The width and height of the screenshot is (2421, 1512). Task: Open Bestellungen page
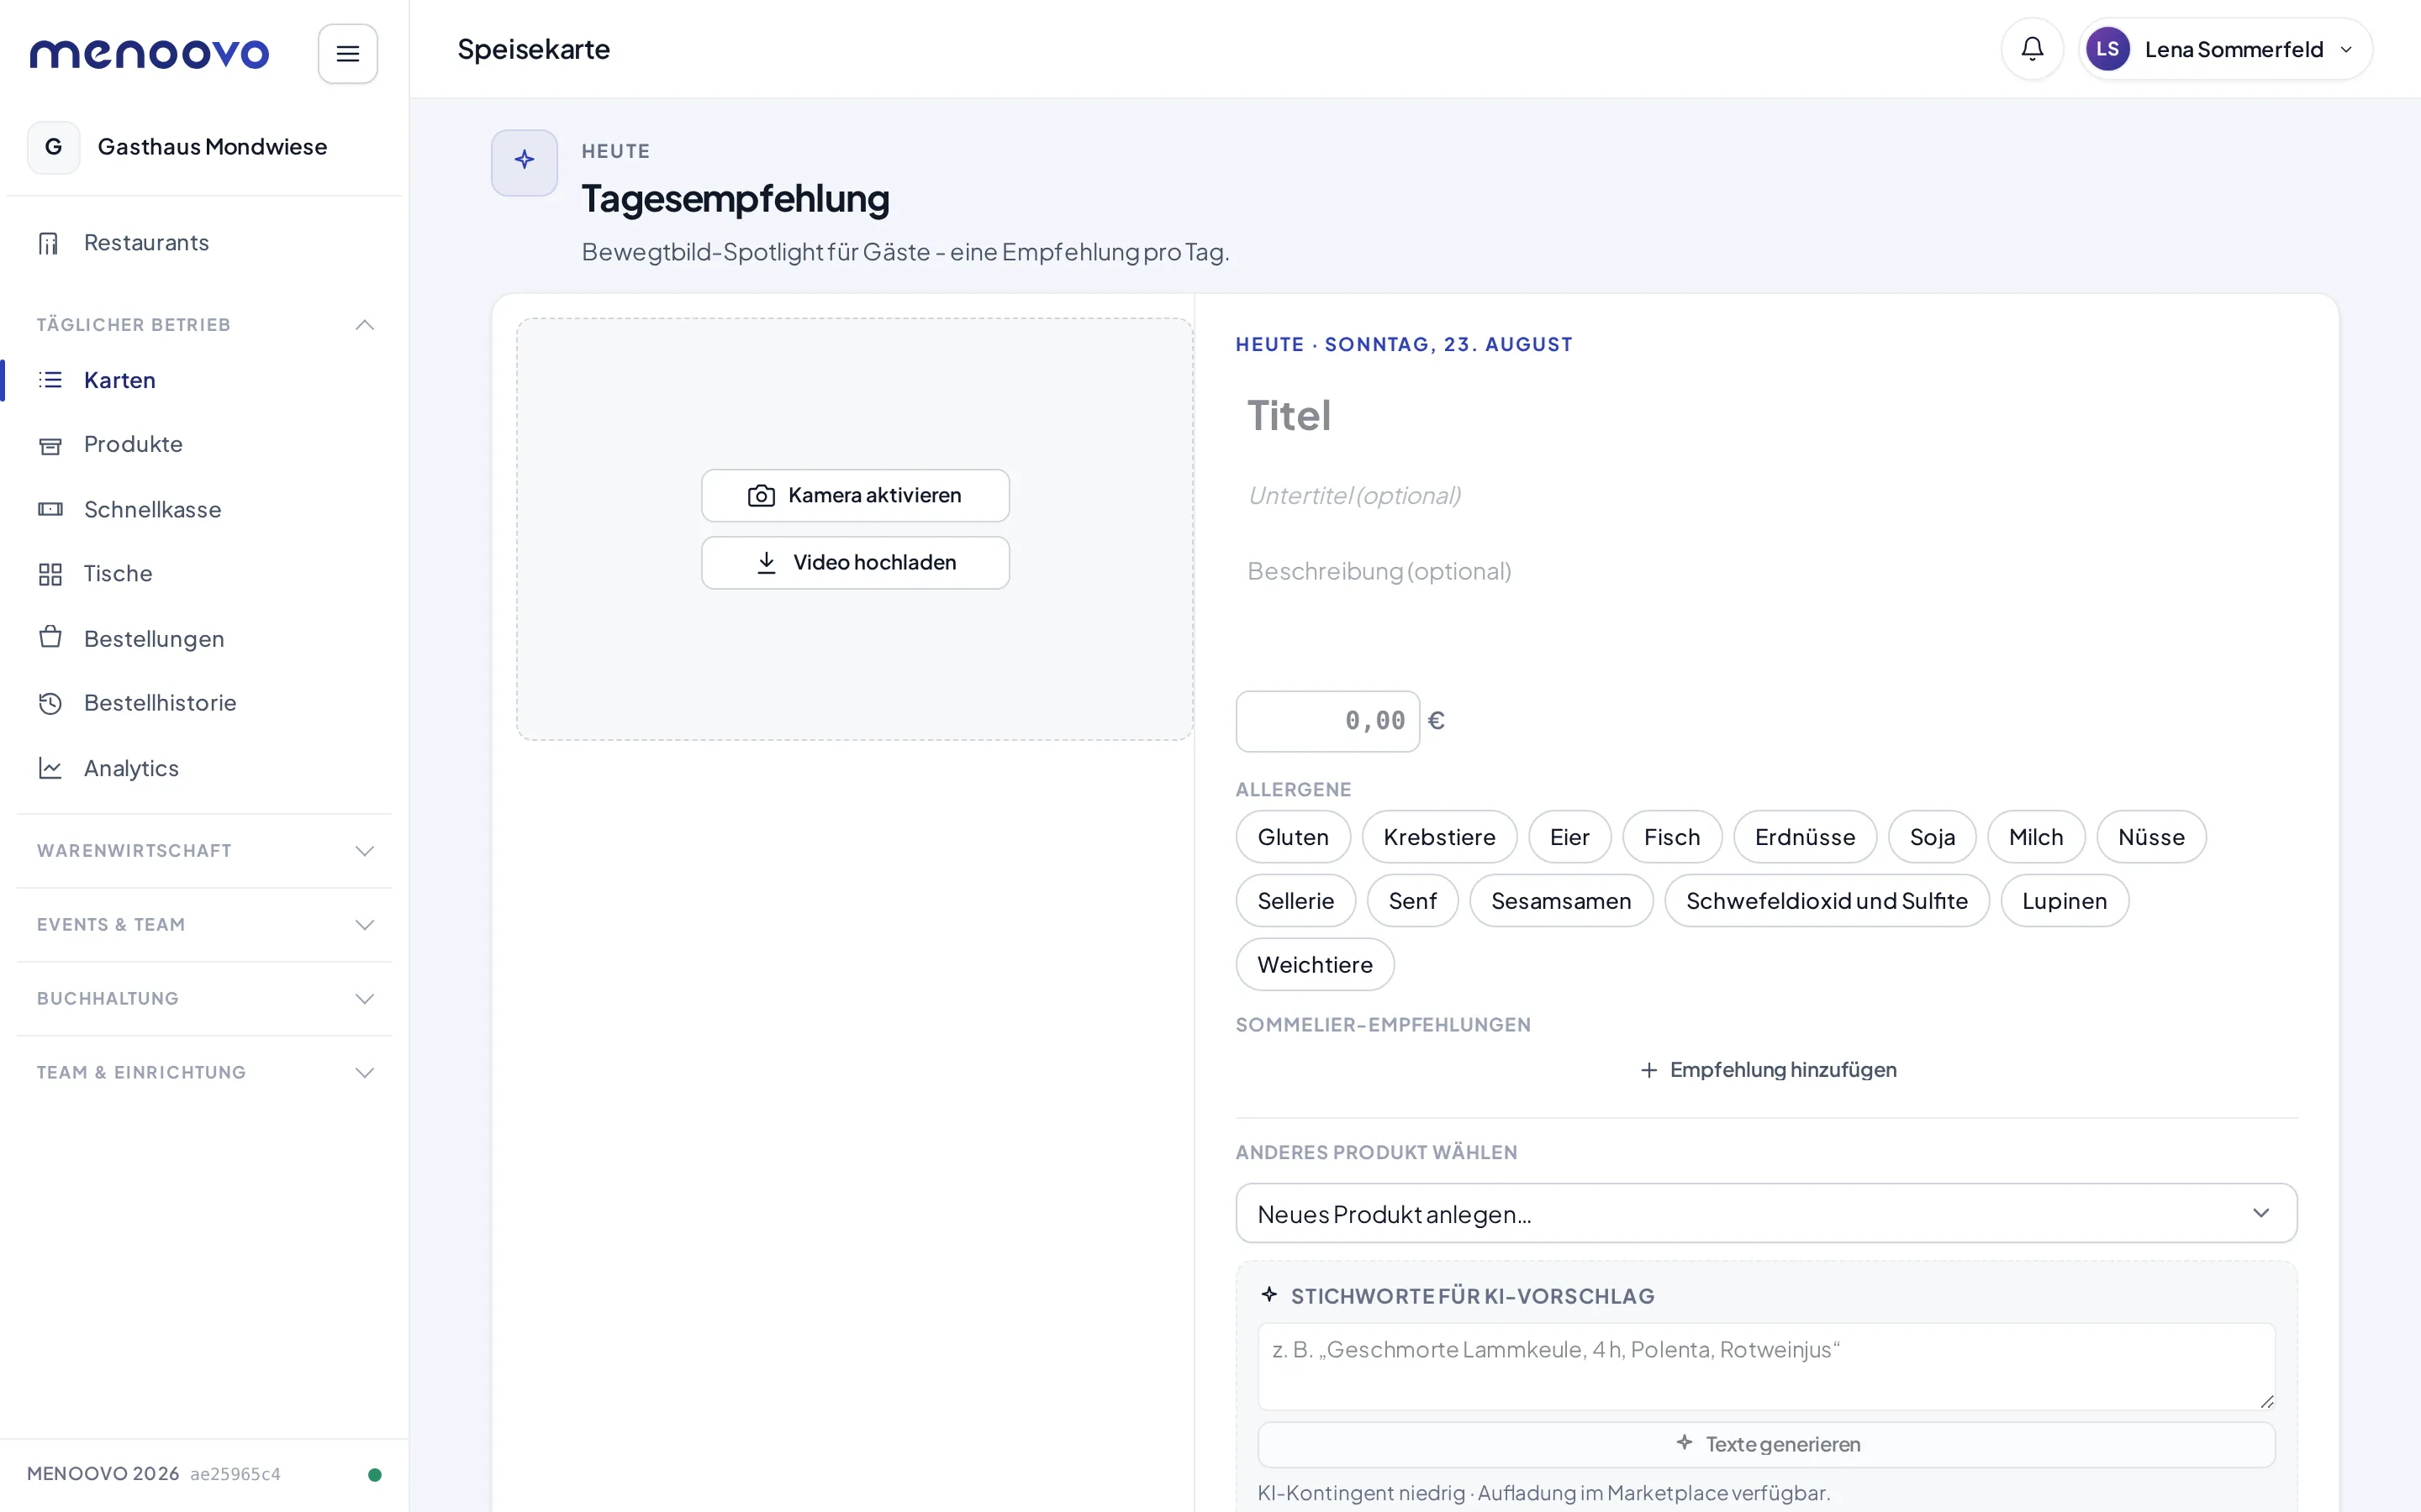[204, 639]
